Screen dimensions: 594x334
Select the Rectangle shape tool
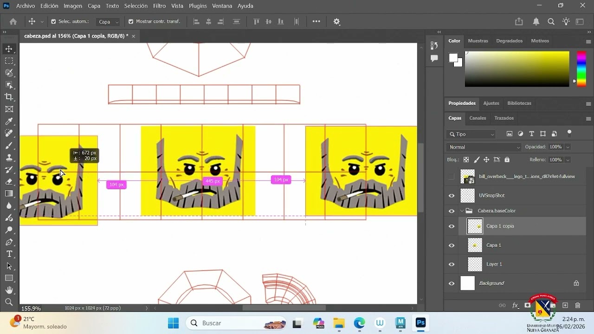click(9, 278)
